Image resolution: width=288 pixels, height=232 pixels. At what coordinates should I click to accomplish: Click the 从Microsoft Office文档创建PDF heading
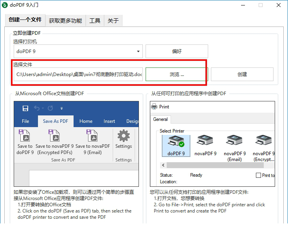point(49,94)
